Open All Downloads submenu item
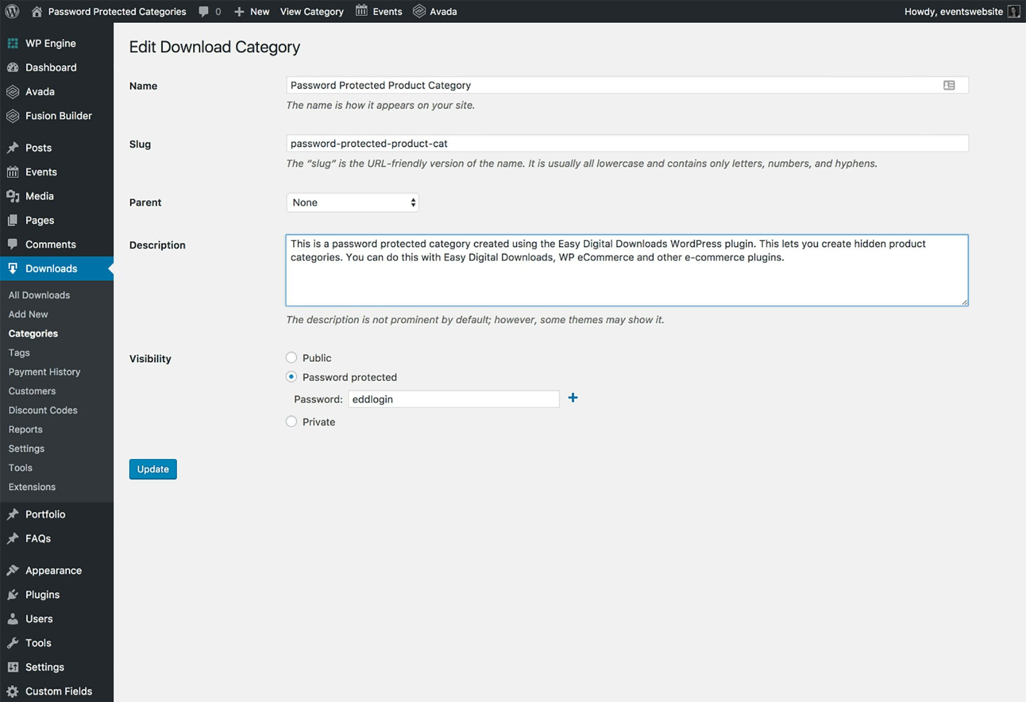 (39, 295)
